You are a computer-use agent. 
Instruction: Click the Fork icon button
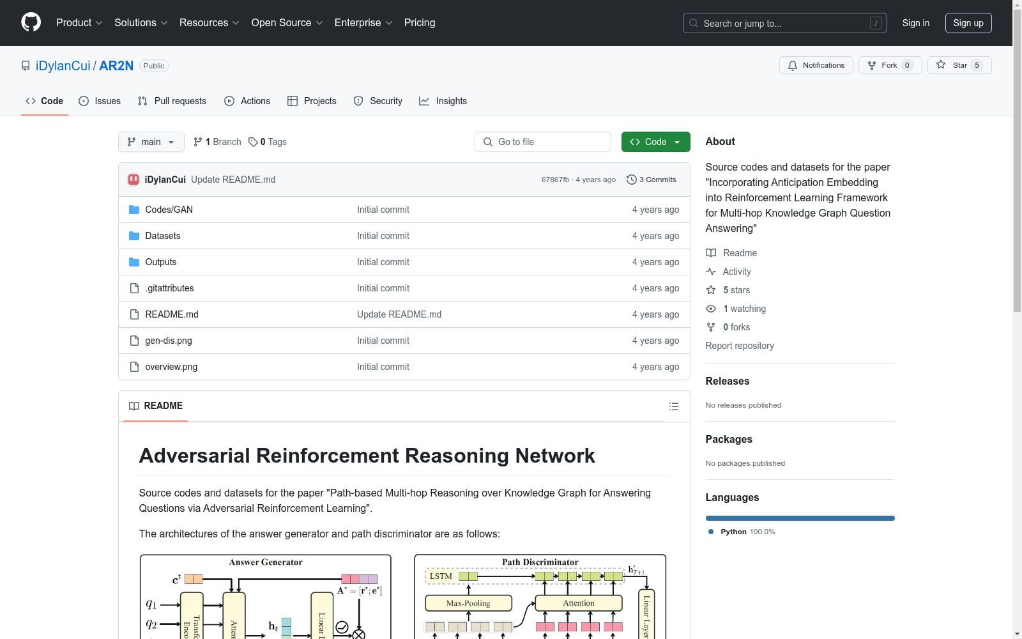(x=872, y=65)
